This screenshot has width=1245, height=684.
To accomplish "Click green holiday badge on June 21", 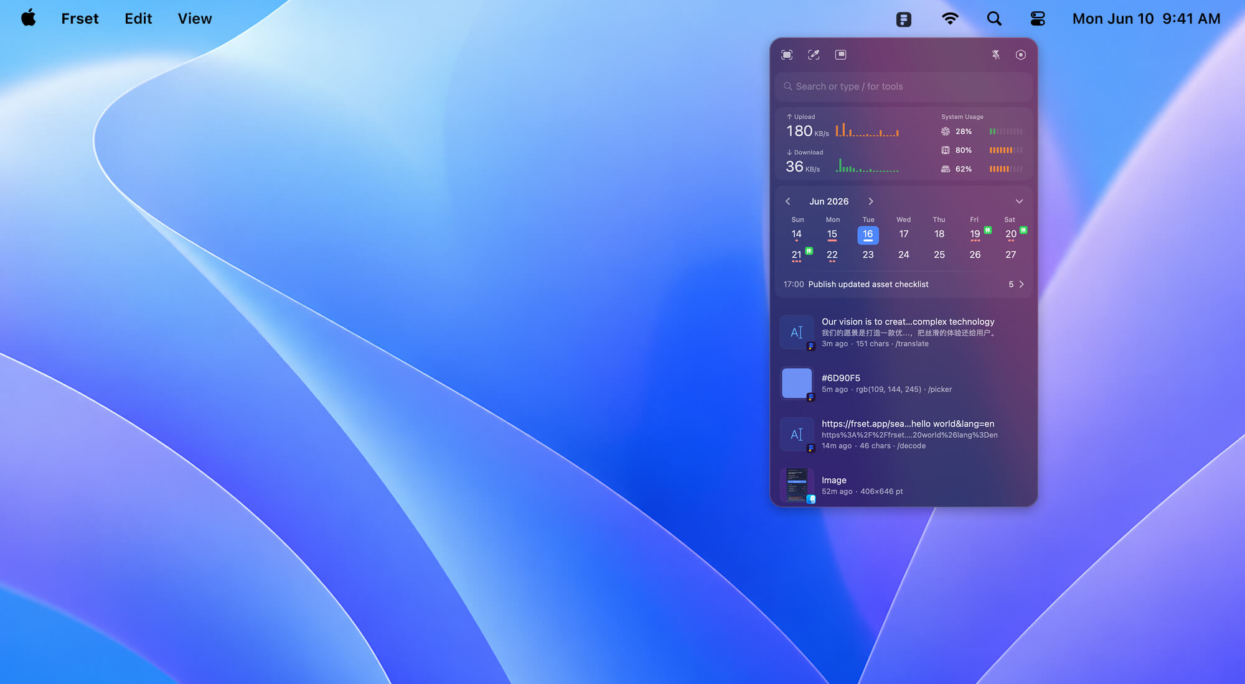I will point(809,251).
